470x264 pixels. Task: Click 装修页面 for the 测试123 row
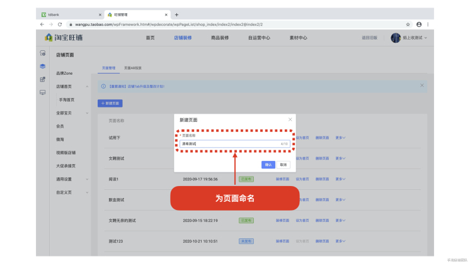(282, 241)
